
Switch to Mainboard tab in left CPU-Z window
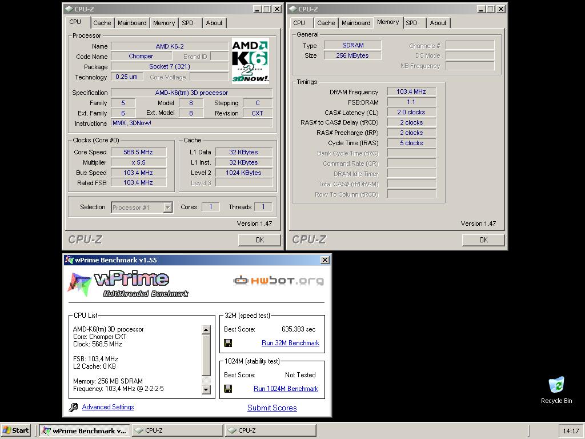[132, 23]
